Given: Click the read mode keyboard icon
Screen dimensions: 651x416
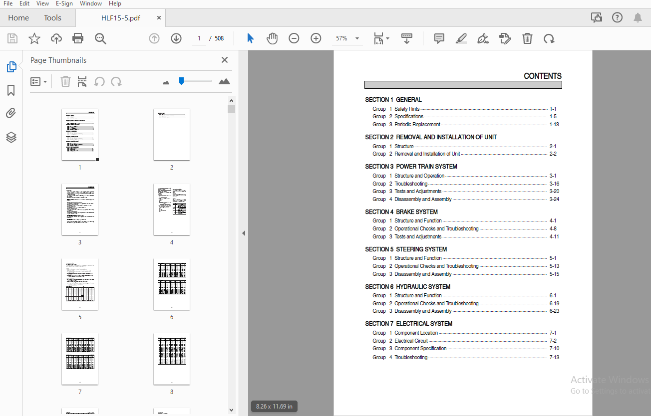Looking at the screenshot, I should point(407,38).
